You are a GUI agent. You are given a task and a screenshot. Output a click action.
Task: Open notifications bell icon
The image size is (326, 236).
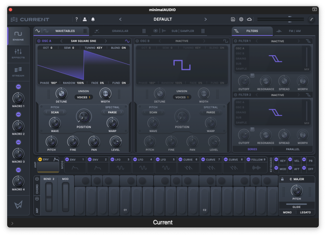[93, 19]
